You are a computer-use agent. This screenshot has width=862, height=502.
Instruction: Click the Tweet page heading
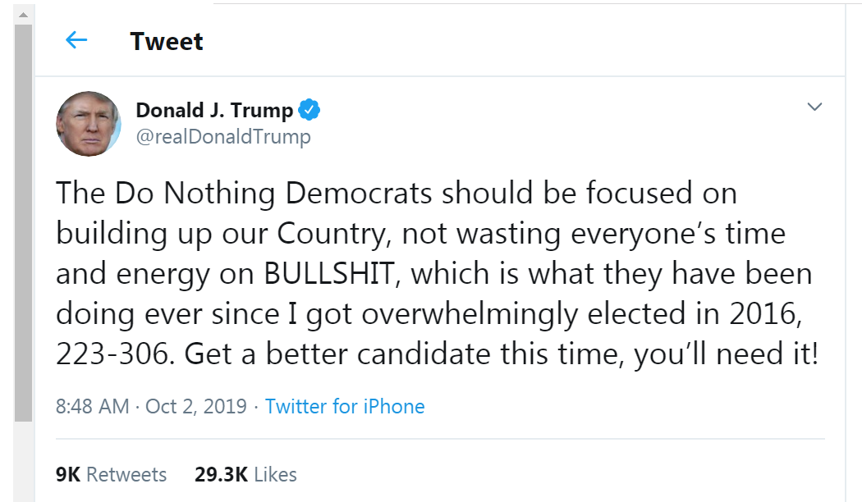pos(167,41)
